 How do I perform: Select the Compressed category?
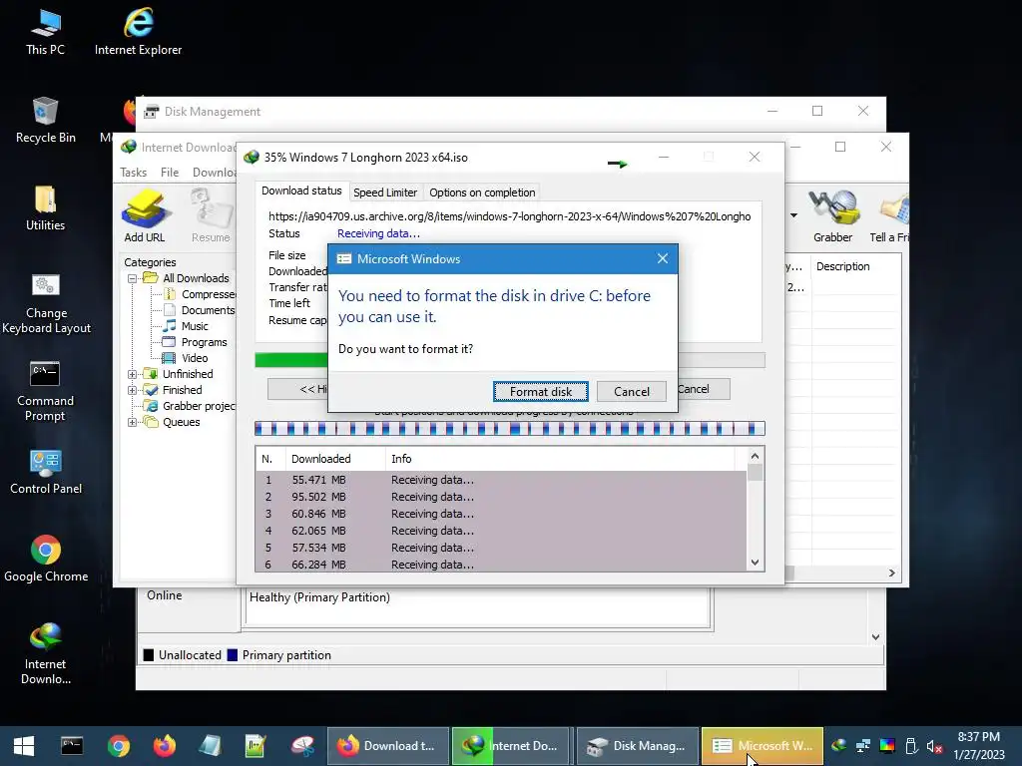(x=208, y=294)
